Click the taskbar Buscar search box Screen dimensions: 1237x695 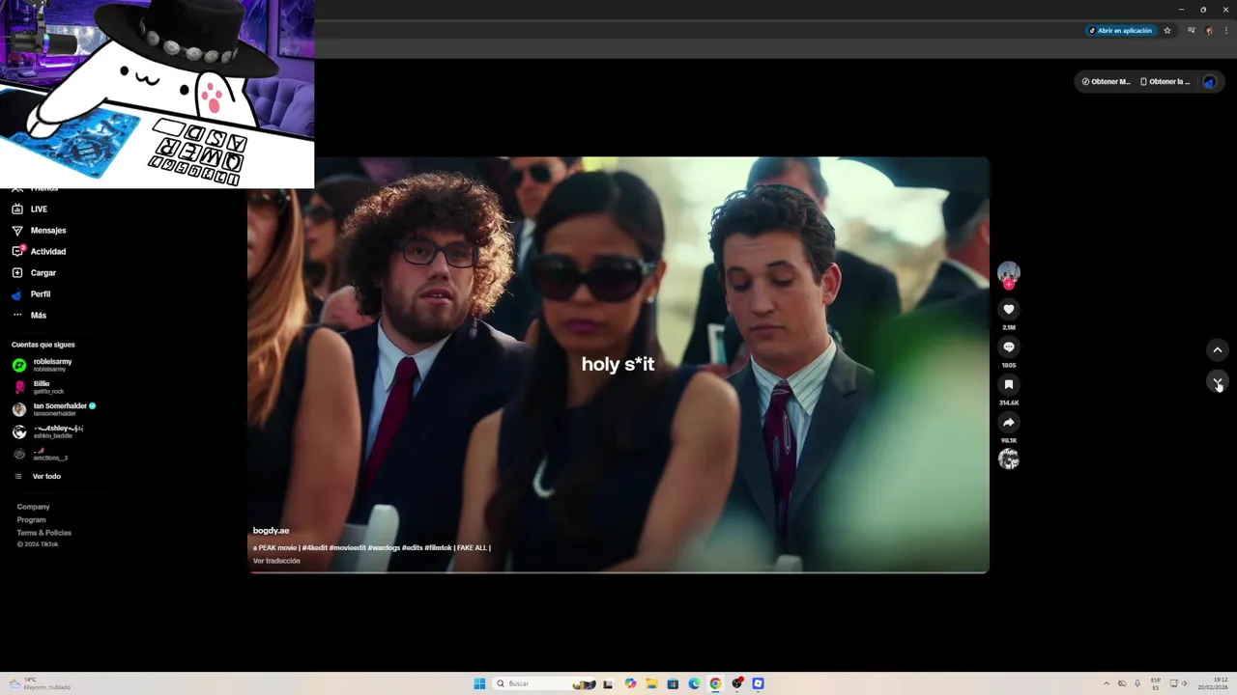[x=544, y=683]
